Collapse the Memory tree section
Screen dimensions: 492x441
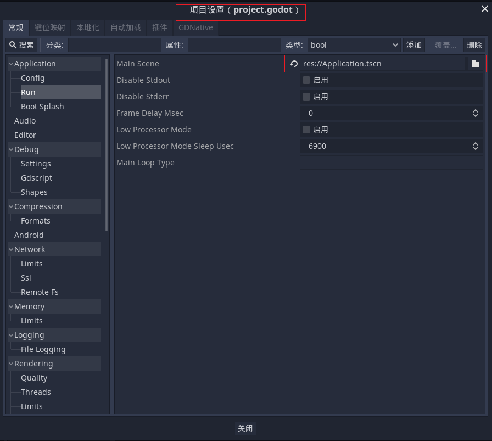[11, 306]
